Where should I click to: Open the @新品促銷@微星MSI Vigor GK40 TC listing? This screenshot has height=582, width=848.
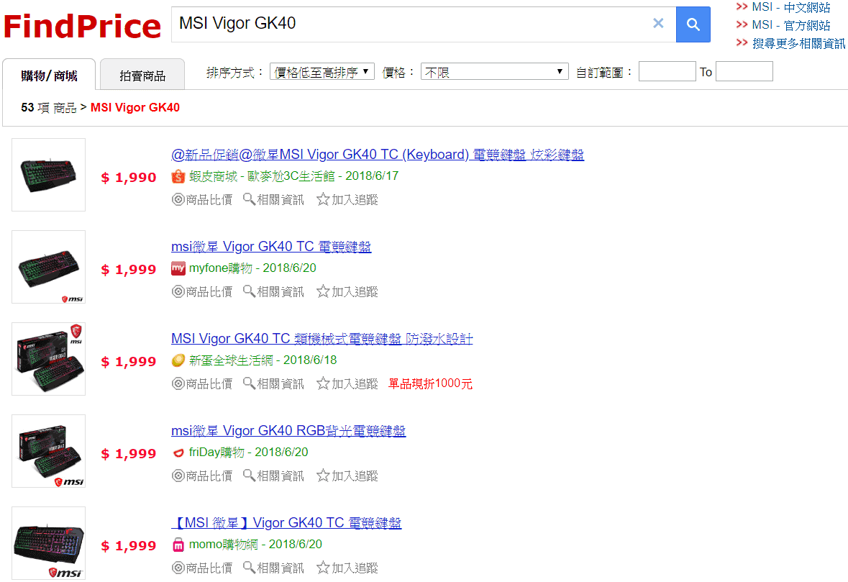[378, 155]
